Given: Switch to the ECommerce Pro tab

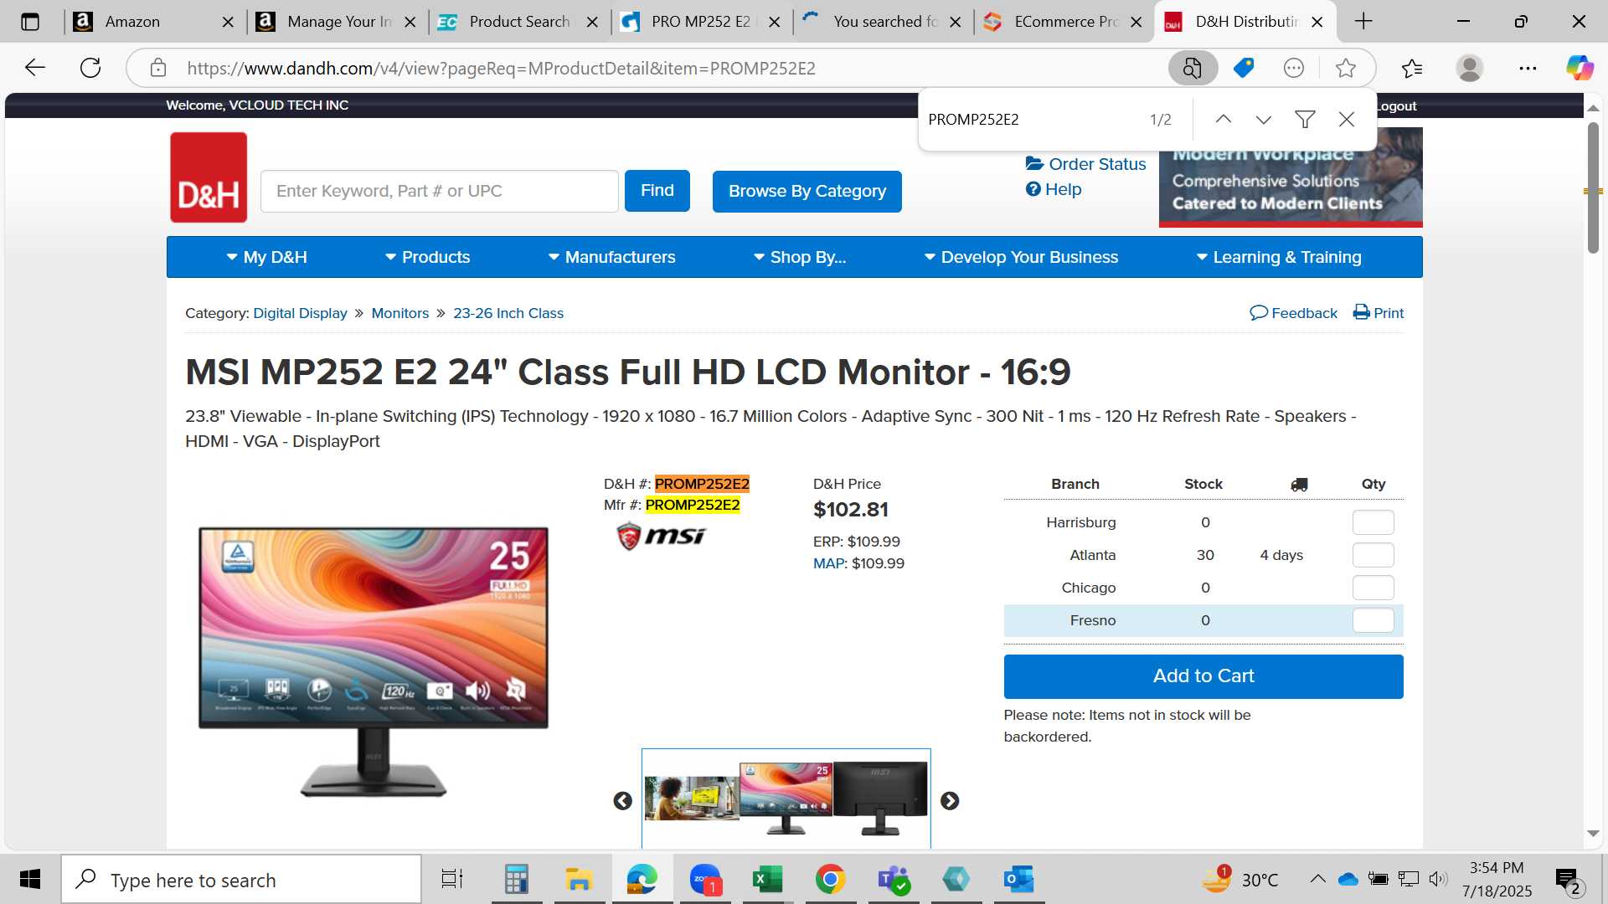Looking at the screenshot, I should [1064, 22].
